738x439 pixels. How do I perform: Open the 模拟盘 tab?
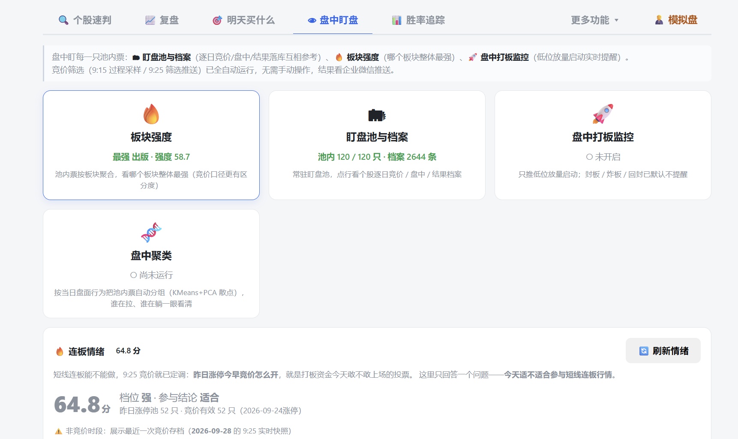pos(676,20)
